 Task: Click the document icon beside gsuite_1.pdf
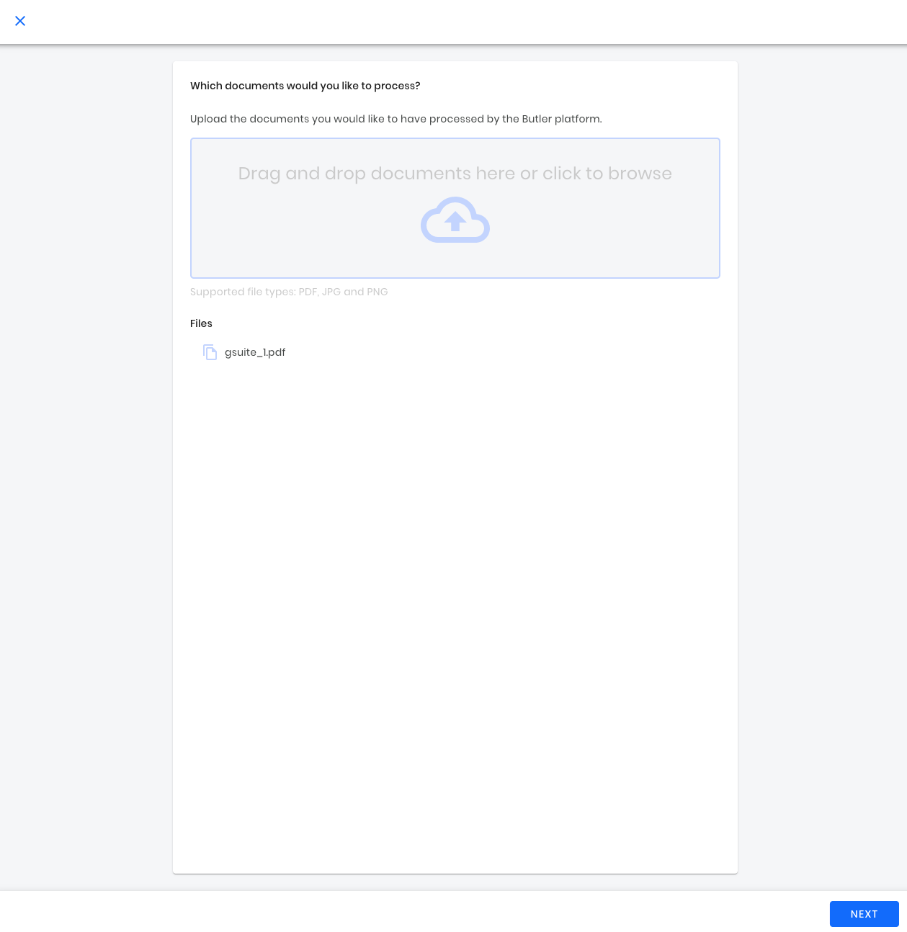click(210, 352)
